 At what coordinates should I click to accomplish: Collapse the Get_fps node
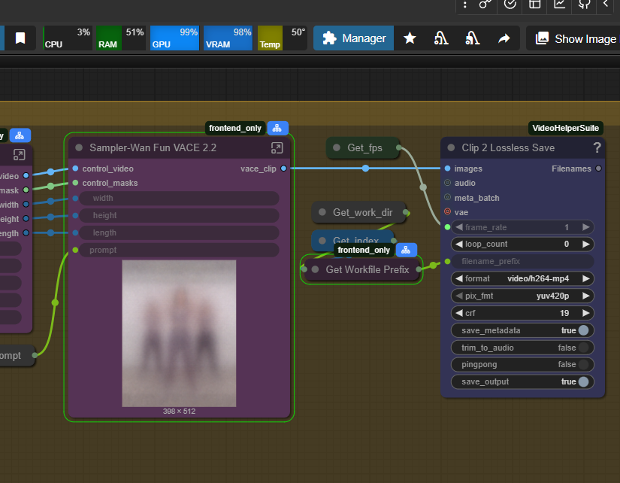click(337, 147)
